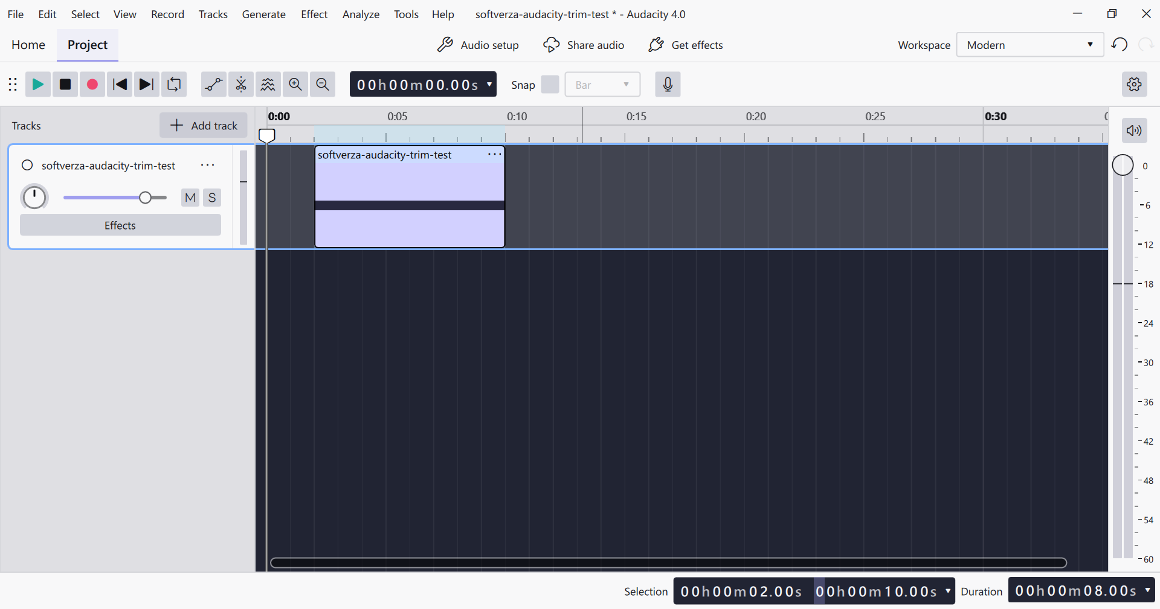This screenshot has height=609, width=1160.
Task: Open the clip options ellipsis menu
Action: click(x=495, y=155)
